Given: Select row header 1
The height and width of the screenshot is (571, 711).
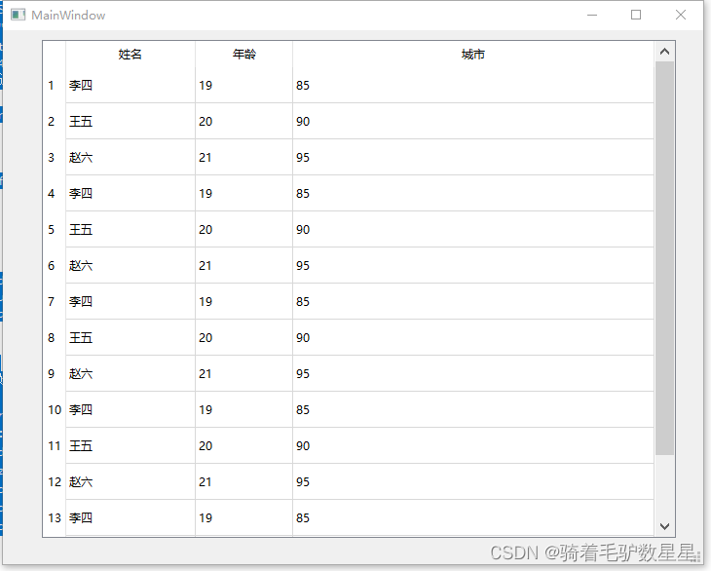Looking at the screenshot, I should point(55,86).
